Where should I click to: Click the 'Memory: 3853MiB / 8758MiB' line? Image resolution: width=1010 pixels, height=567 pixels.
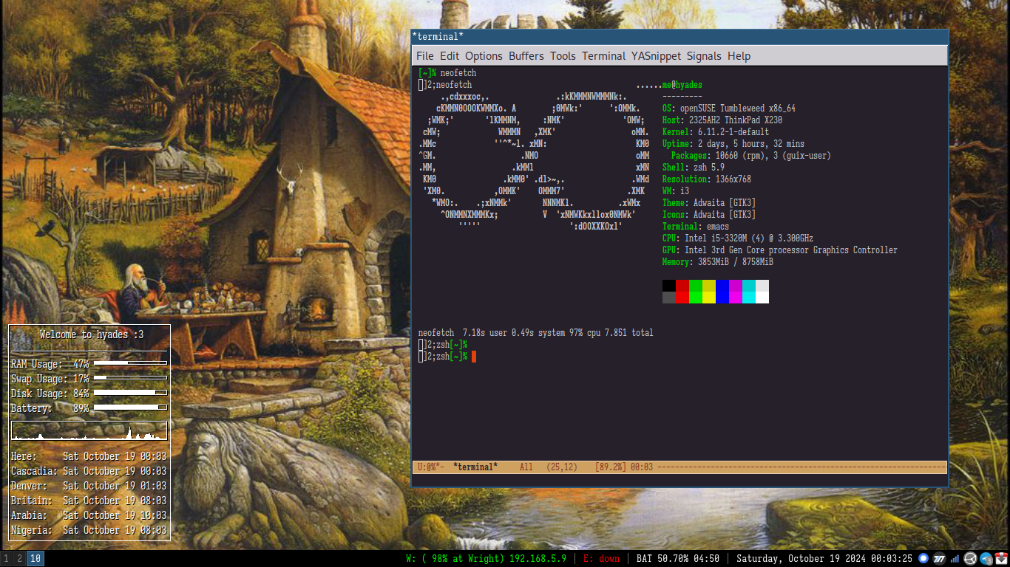point(718,262)
